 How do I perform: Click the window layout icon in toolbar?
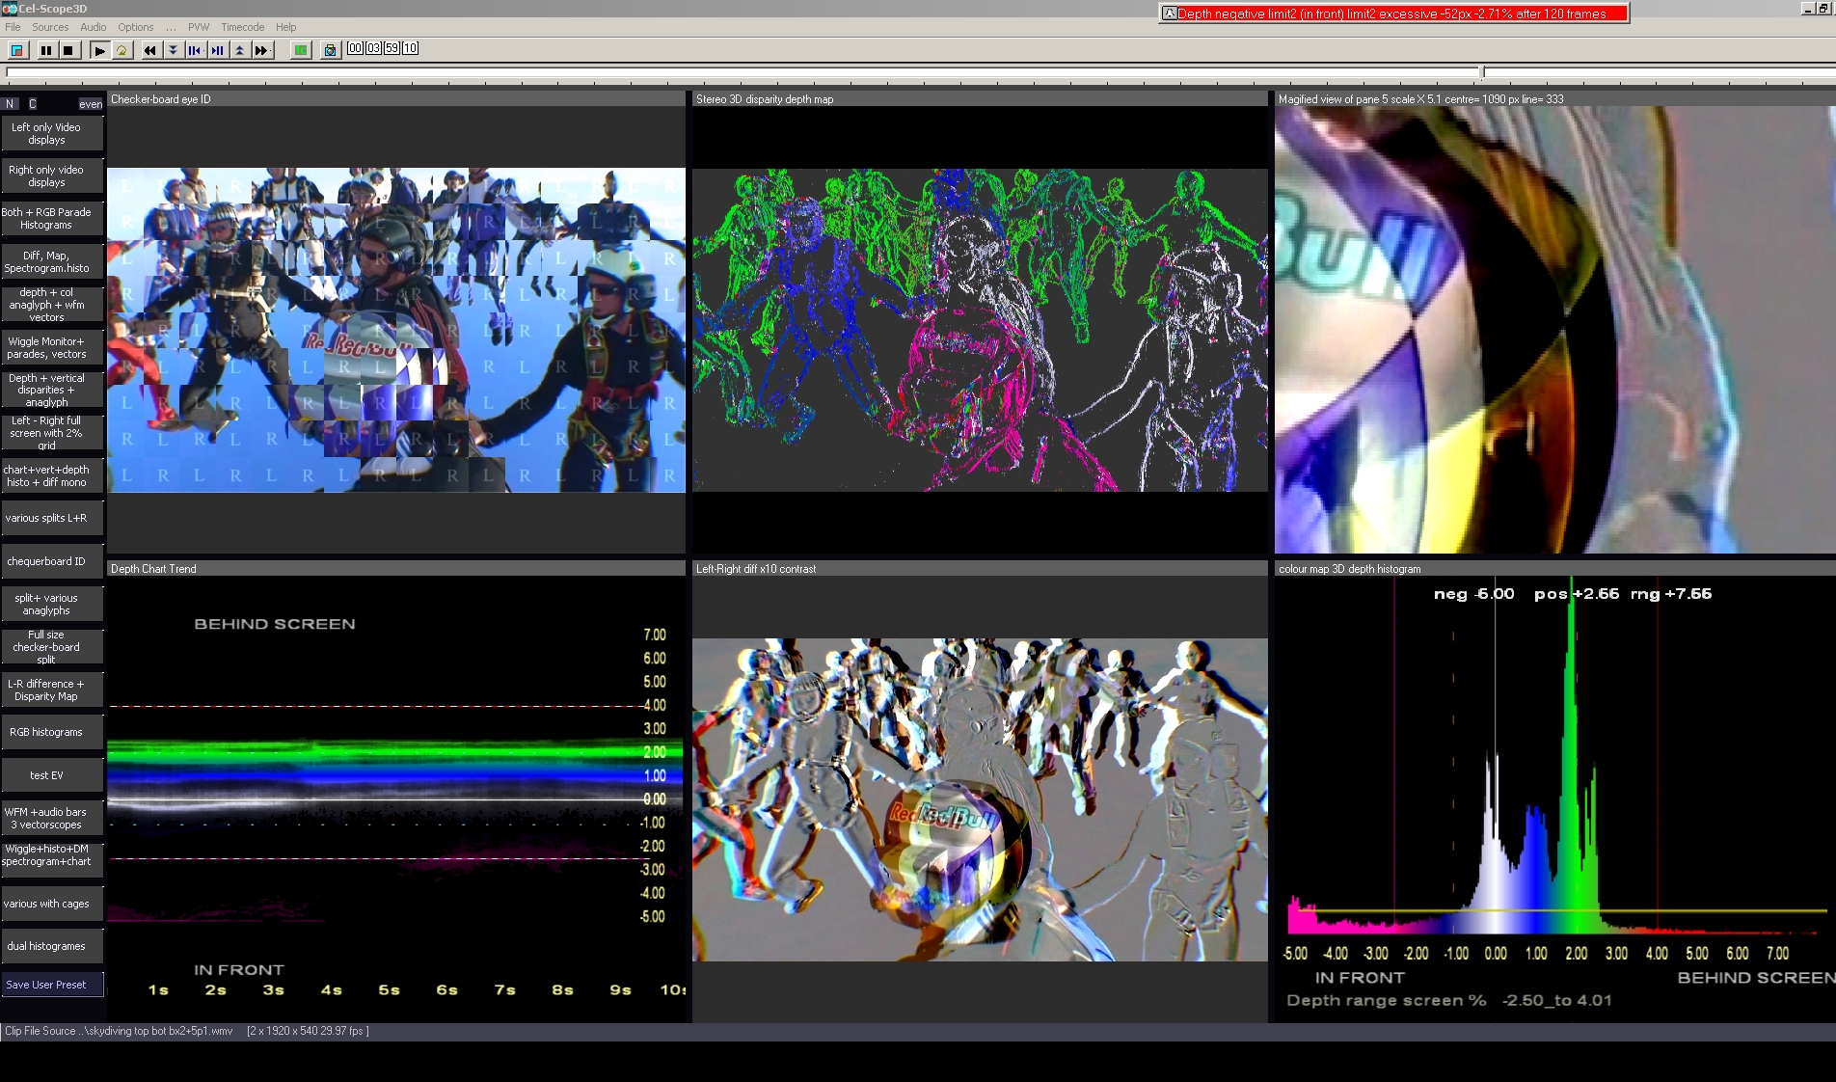coord(17,50)
